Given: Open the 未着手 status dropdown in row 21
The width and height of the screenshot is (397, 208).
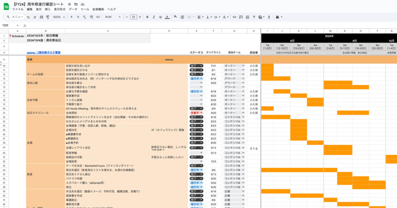Looking at the screenshot, I should 196,113.
